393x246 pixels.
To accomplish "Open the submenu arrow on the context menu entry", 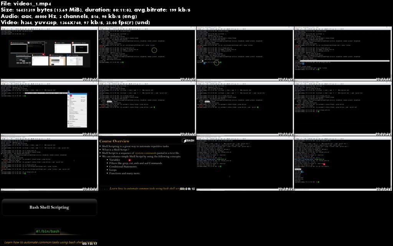I will tap(86, 108).
